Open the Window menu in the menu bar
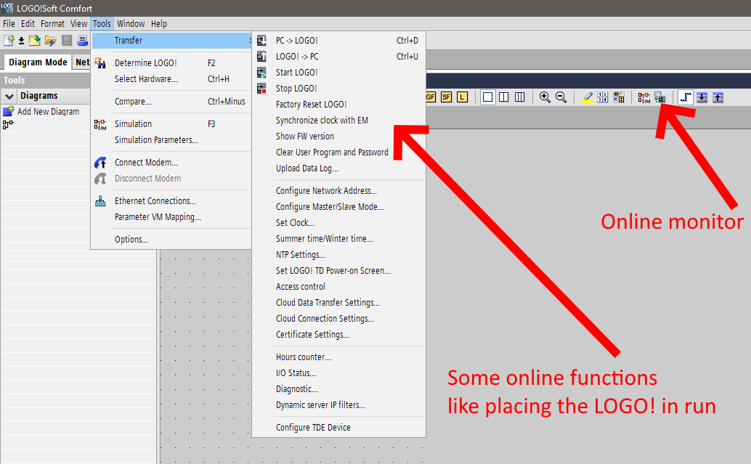 [131, 24]
